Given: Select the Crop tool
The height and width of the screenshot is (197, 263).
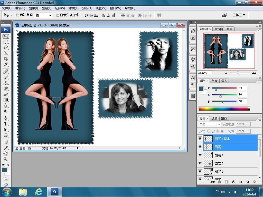Looking at the screenshot, I should point(6,59).
